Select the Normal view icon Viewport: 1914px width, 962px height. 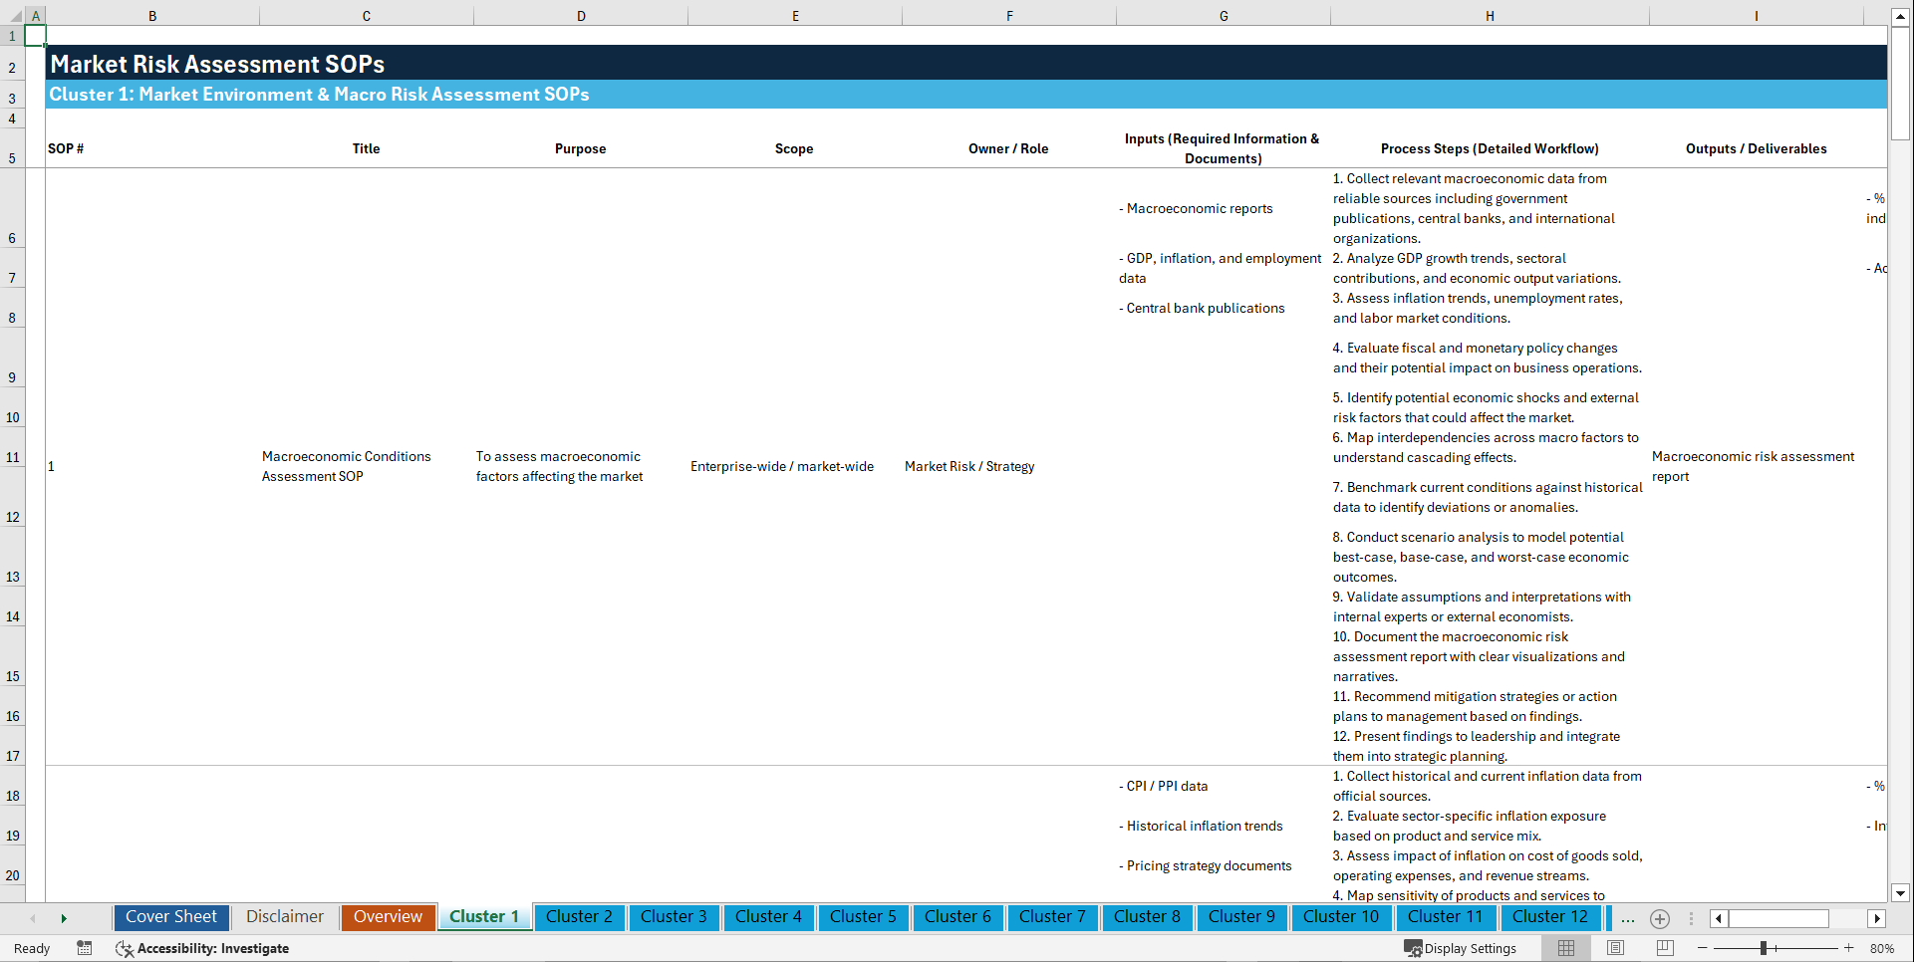click(1568, 947)
